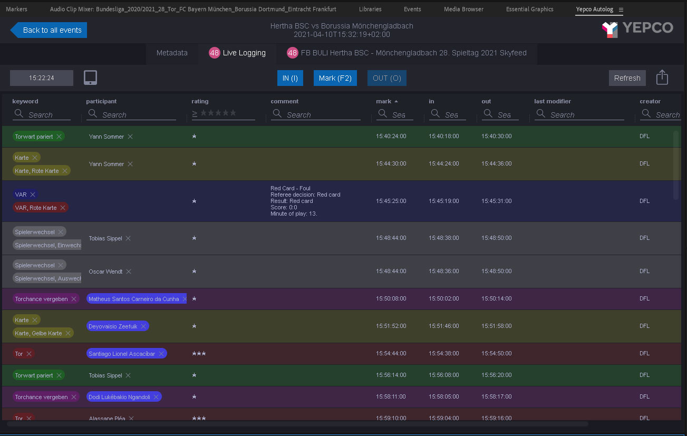
Task: Focus the comment column search field
Action: pos(316,114)
